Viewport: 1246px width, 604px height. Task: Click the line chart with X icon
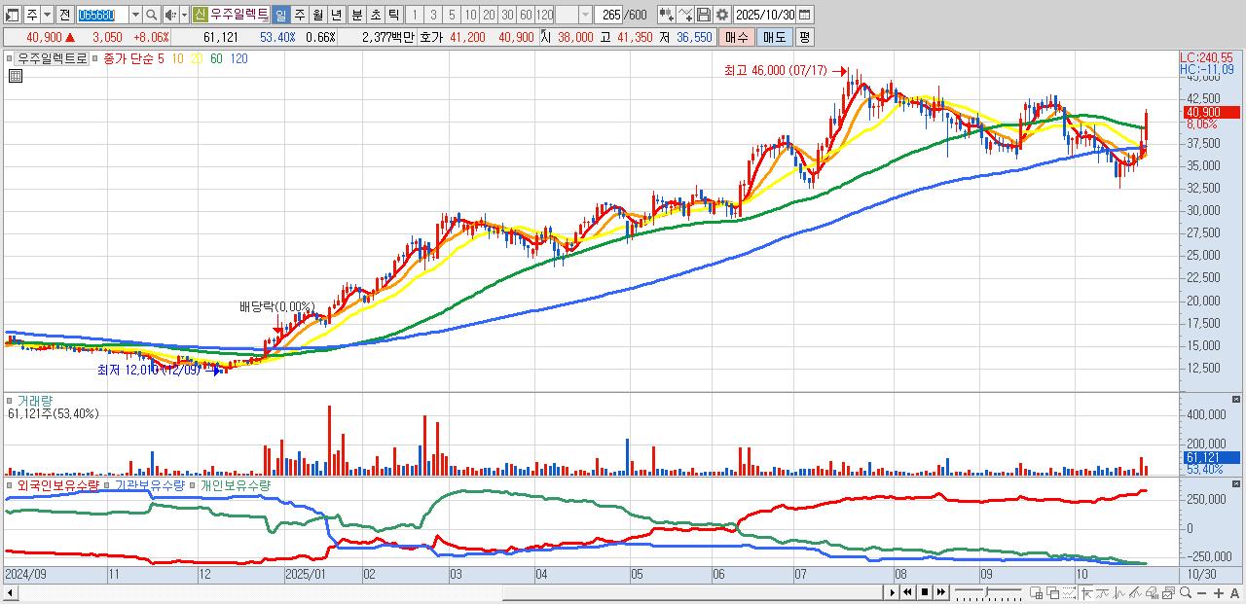(685, 15)
